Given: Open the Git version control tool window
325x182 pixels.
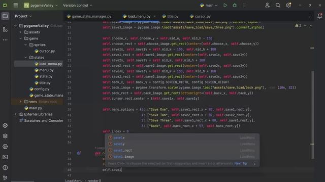Looking at the screenshot, I should click(5, 178).
